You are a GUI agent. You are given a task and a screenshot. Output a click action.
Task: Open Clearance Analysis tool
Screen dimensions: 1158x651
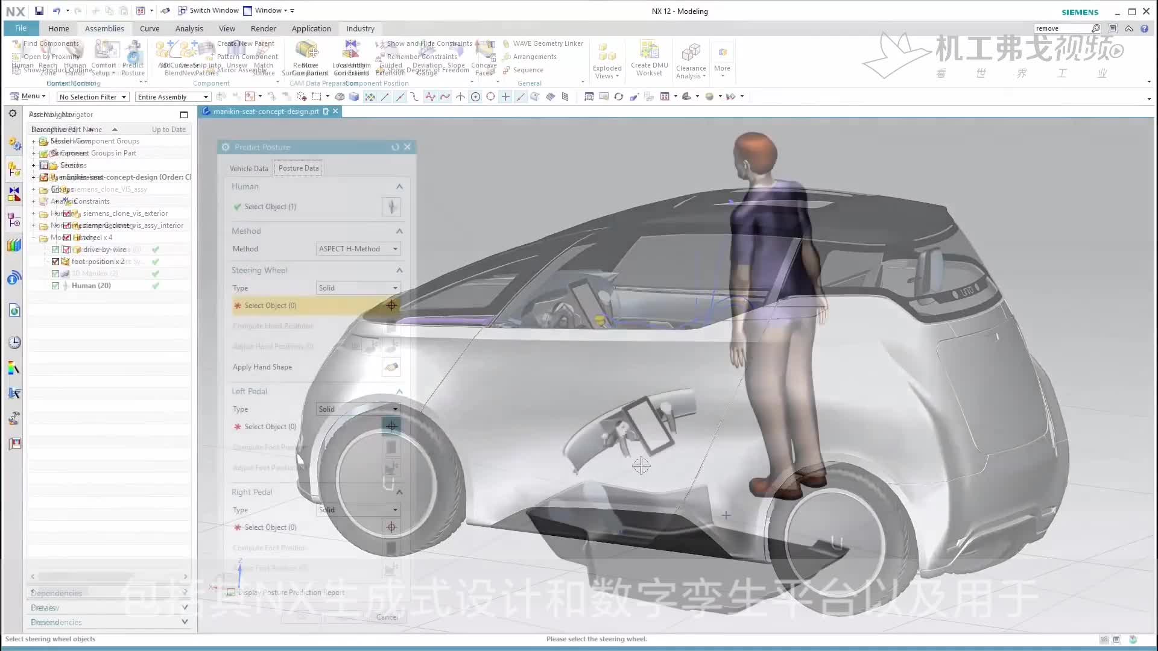point(691,60)
